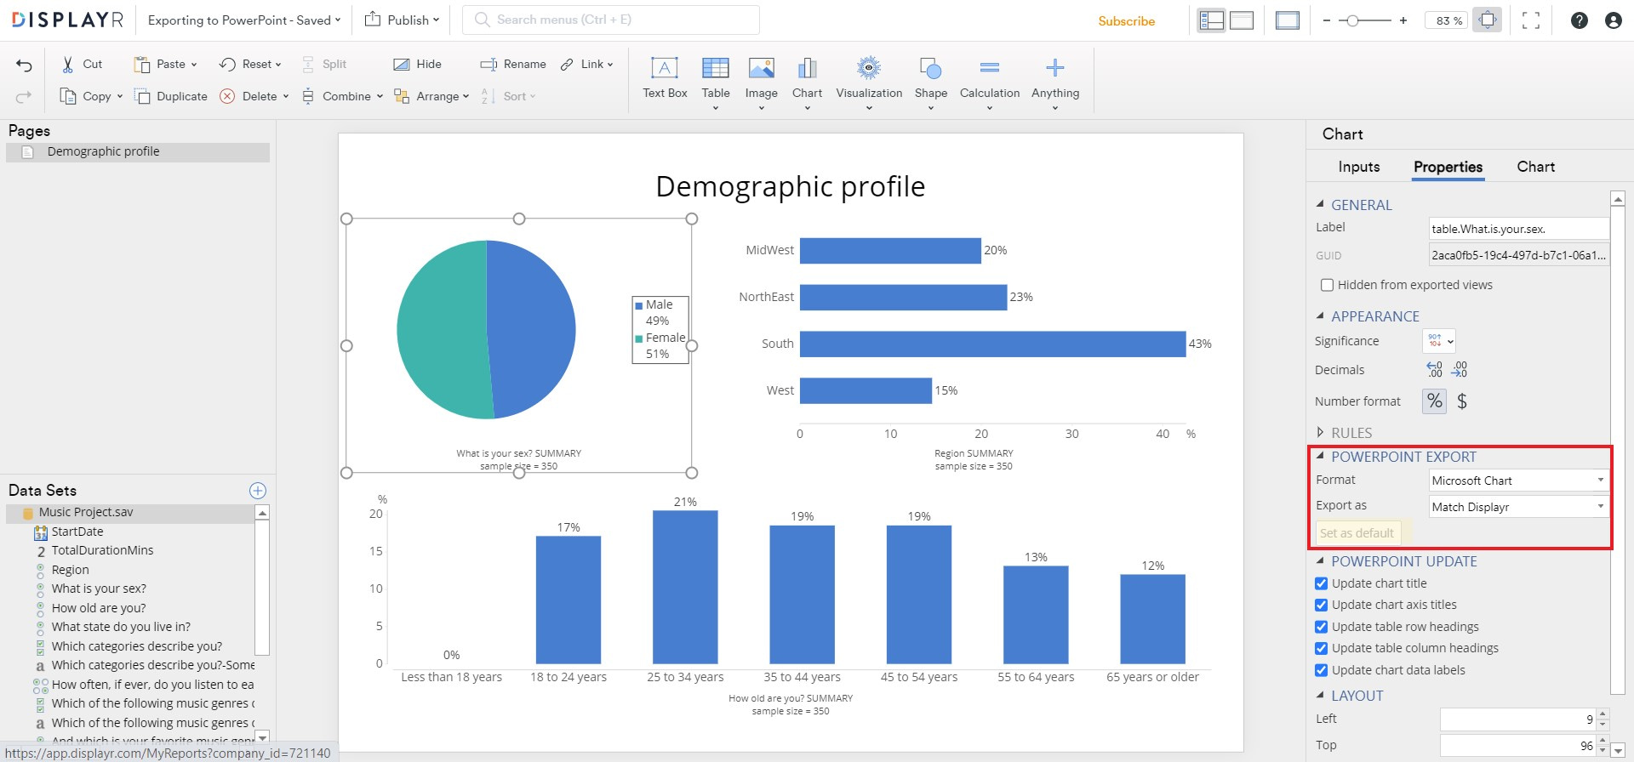Click the Subscribe link

tap(1126, 21)
